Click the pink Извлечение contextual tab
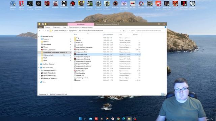The height and width of the screenshot is (121, 216). coord(81,24)
